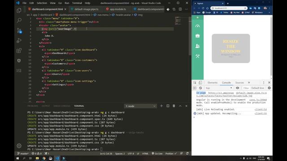Image resolution: width=287 pixels, height=161 pixels.
Task: Open the notifications bell in status bar
Action: pos(187,153)
